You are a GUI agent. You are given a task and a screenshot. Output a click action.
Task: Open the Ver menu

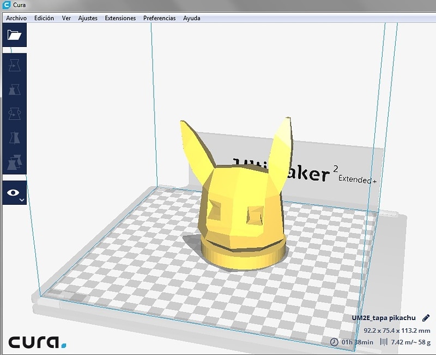[x=66, y=18]
